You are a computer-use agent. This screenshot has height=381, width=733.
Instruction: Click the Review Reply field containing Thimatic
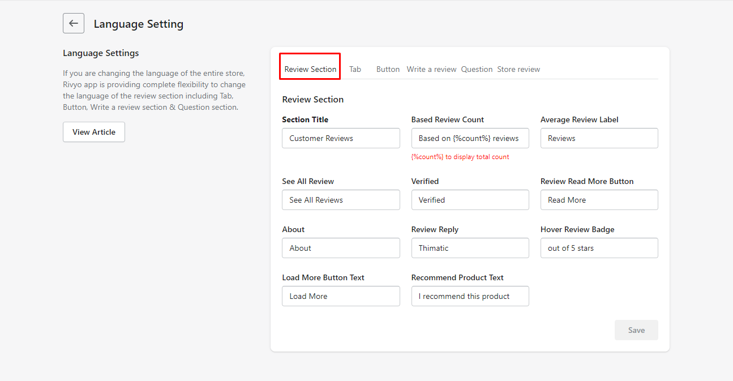(470, 247)
